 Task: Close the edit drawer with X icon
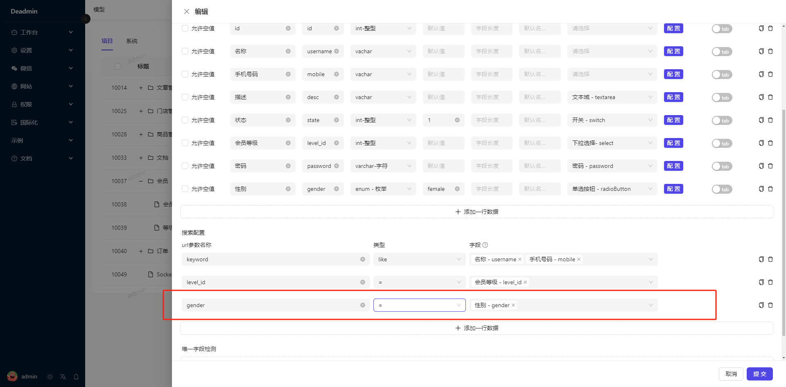(x=187, y=11)
